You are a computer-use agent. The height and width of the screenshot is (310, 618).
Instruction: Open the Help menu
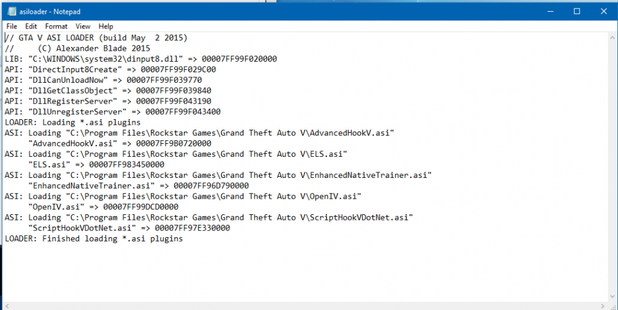point(106,27)
